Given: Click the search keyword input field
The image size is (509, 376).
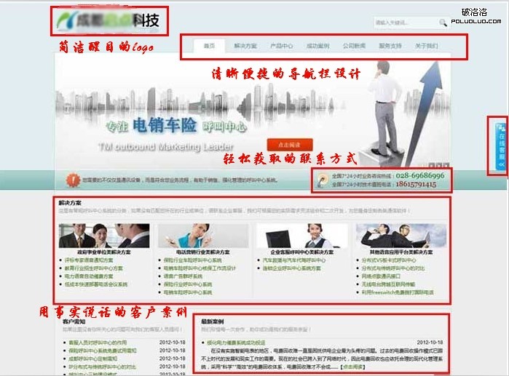Looking at the screenshot, I should pyautogui.click(x=405, y=23).
